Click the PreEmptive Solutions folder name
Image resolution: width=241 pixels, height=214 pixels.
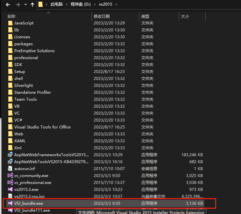coord(34,51)
